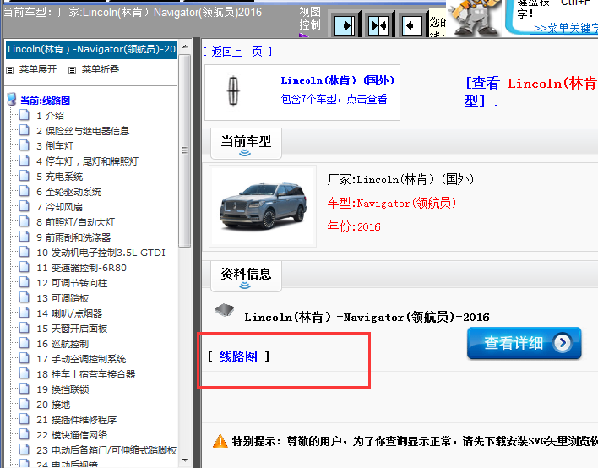The height and width of the screenshot is (468, 598).
Task: Select the tree header Lincoln(林肯)-Navigator(领航员)
Action: point(91,49)
